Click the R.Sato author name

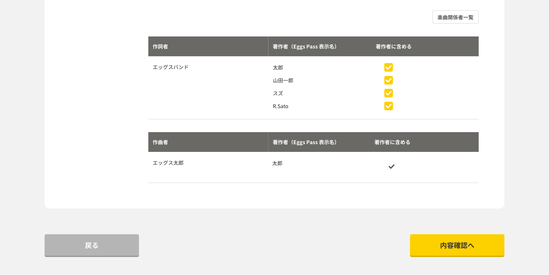coord(281,106)
